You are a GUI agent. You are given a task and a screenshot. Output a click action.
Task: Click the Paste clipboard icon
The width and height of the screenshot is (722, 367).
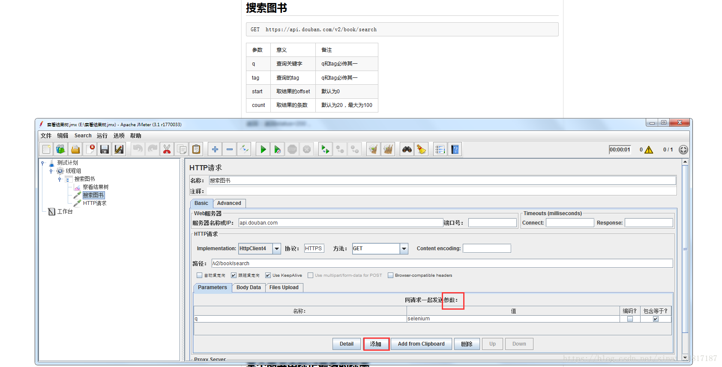point(196,149)
